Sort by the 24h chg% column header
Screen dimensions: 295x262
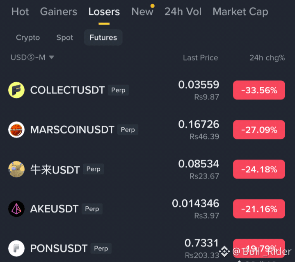pos(267,58)
